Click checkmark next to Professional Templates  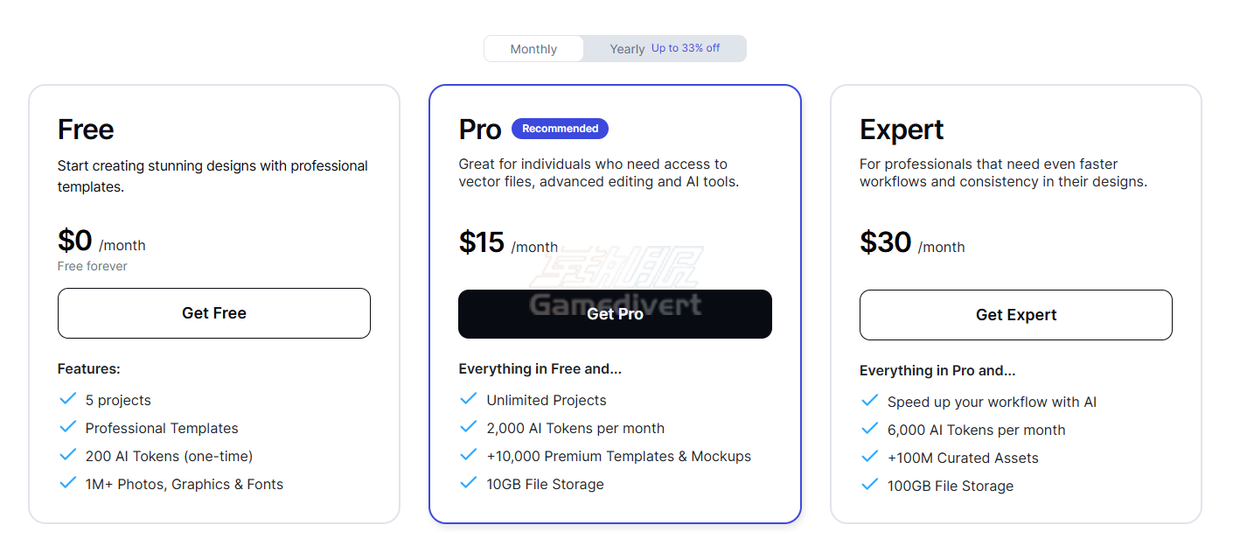click(x=67, y=427)
